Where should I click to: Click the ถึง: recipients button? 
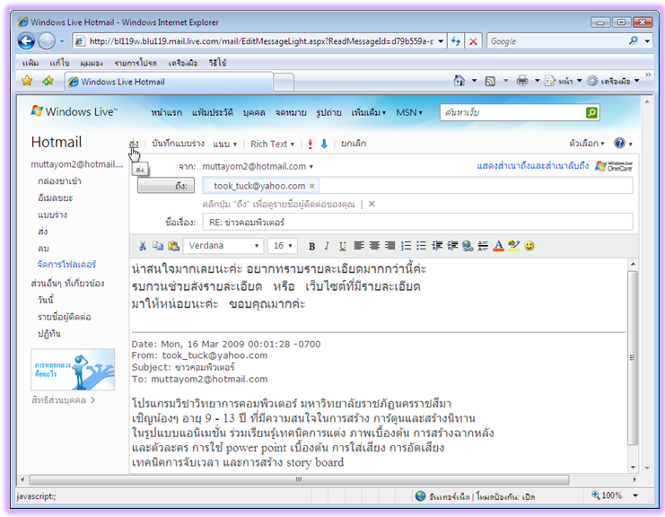click(x=166, y=185)
